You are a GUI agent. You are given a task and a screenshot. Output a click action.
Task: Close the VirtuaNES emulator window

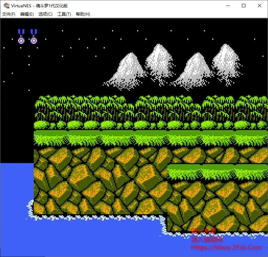(260, 6)
